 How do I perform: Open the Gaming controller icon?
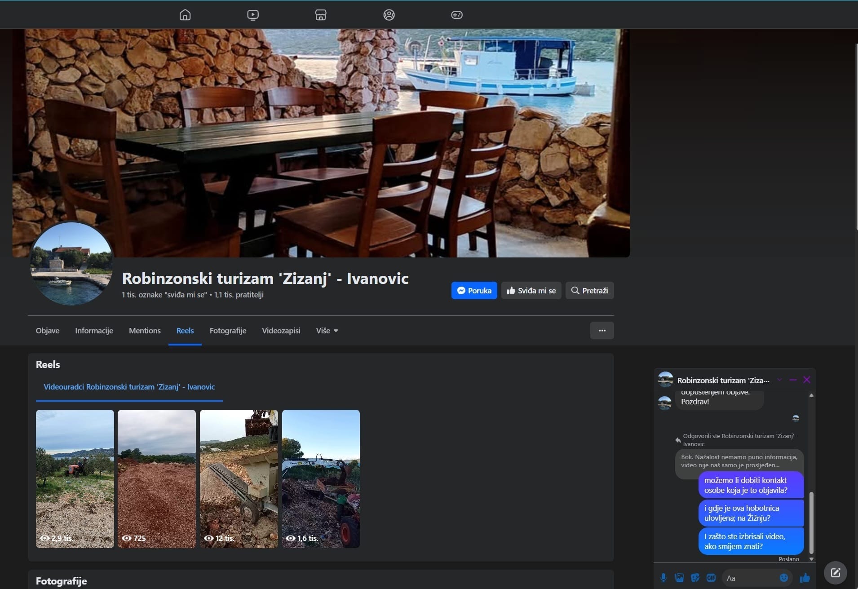pyautogui.click(x=457, y=15)
